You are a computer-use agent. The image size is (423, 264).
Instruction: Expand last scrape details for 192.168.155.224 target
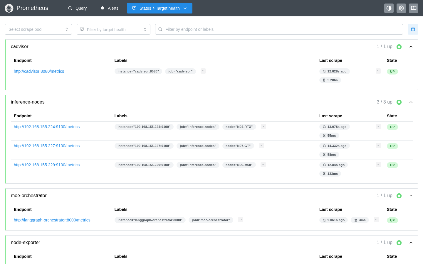pos(378,126)
